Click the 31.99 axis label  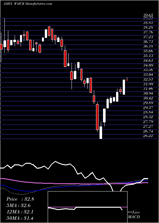148,84
